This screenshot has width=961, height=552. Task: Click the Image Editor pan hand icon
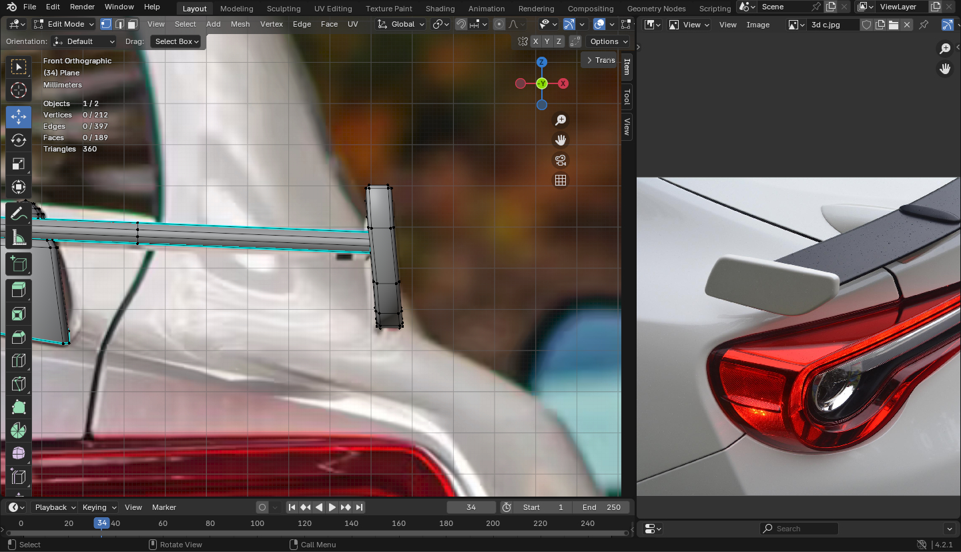click(x=945, y=69)
